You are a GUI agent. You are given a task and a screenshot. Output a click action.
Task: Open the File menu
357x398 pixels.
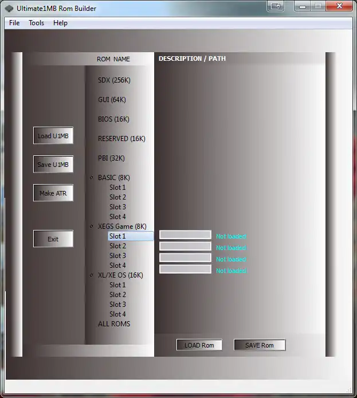coord(14,23)
